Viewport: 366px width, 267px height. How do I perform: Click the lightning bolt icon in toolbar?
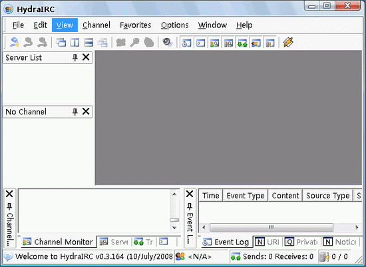[x=288, y=43]
